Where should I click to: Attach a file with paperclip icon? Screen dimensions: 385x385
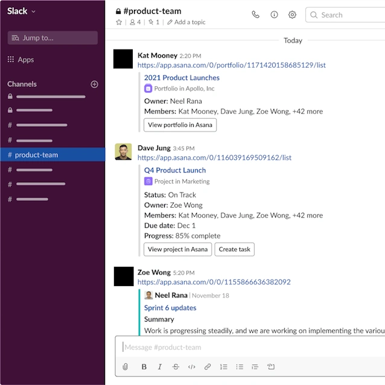pyautogui.click(x=126, y=366)
